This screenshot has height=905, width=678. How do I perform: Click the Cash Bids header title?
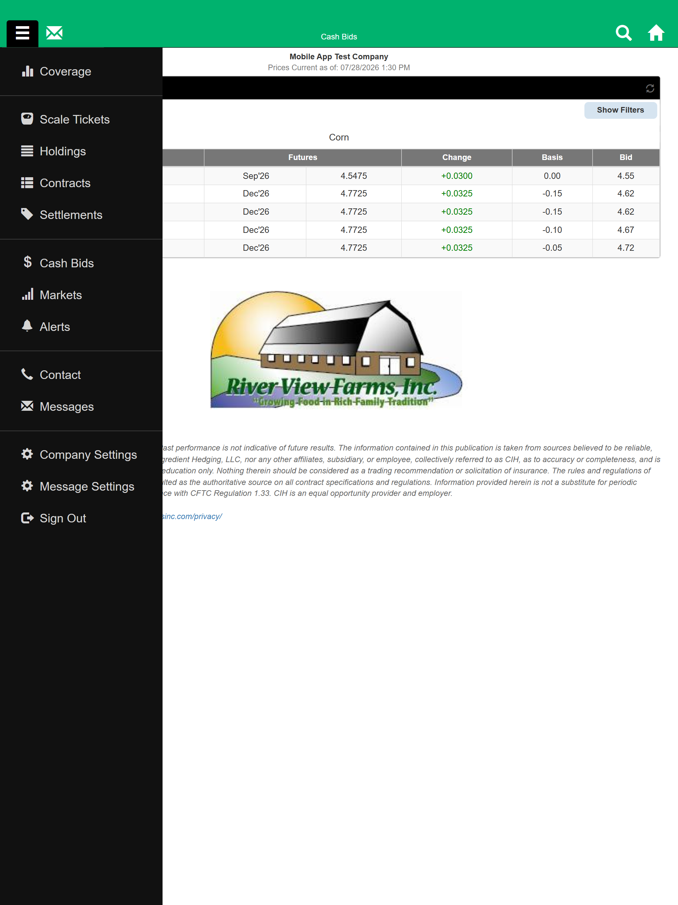coord(339,37)
